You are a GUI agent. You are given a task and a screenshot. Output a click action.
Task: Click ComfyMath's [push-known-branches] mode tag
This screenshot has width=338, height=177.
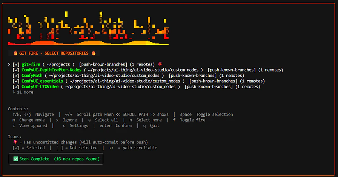pos(193,76)
